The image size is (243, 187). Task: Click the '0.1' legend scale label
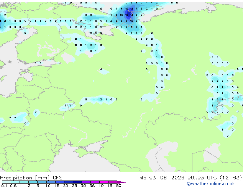coord(4,185)
